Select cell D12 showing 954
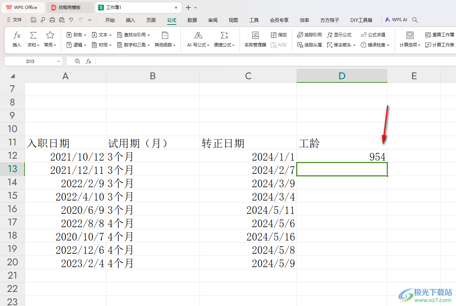This screenshot has height=306, width=456. 342,156
